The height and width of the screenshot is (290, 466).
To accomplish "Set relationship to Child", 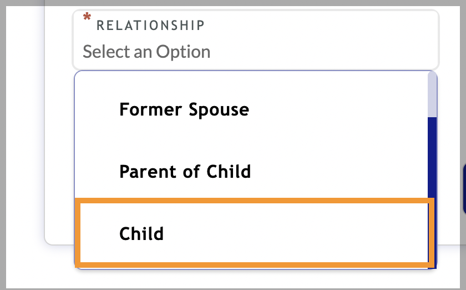I will point(141,233).
